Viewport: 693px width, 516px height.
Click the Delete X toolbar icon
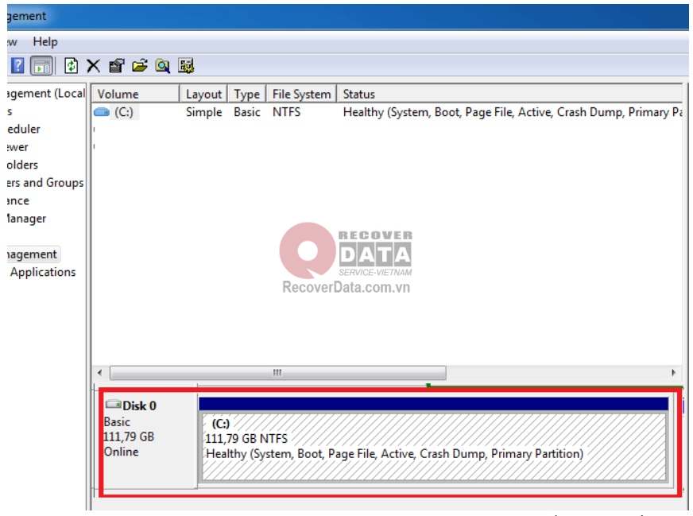click(93, 66)
